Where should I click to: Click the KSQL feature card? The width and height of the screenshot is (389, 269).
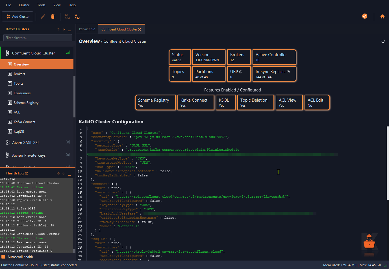pyautogui.click(x=226, y=102)
